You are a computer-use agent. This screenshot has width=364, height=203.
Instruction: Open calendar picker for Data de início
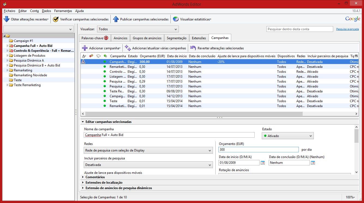(263, 163)
